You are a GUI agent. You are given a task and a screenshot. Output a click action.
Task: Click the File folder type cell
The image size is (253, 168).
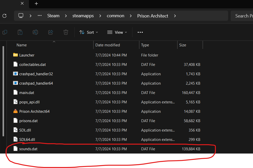tap(150, 55)
